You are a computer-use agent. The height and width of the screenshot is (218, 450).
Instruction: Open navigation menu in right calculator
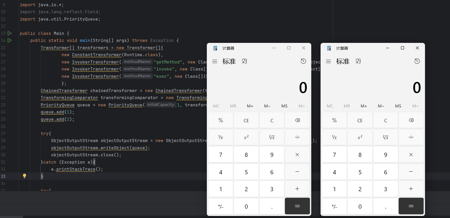tap(328, 61)
